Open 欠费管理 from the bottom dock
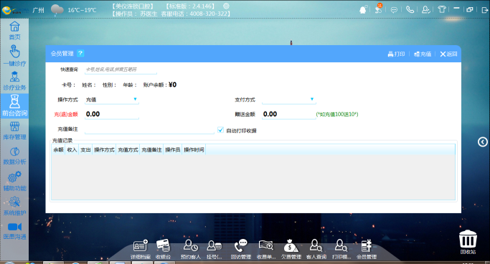The width and height of the screenshot is (490, 264). click(x=291, y=250)
